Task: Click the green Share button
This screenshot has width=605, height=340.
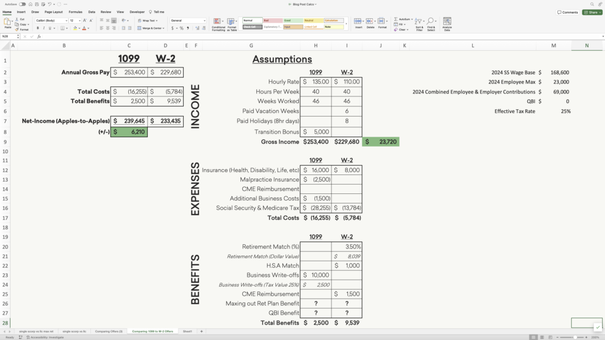Action: pyautogui.click(x=592, y=12)
